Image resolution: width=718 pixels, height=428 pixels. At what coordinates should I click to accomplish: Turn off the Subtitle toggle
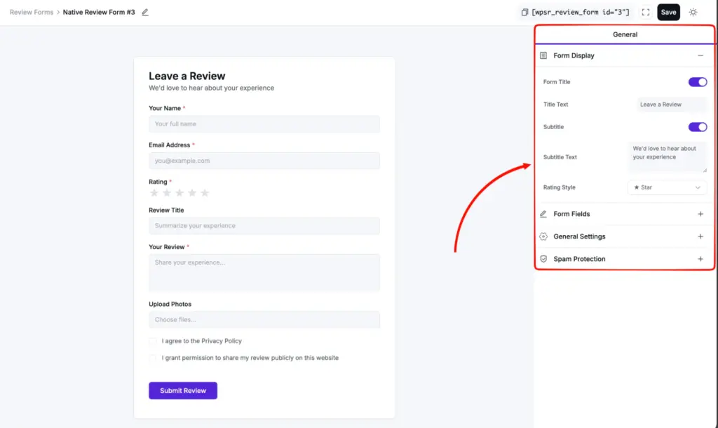pyautogui.click(x=698, y=127)
